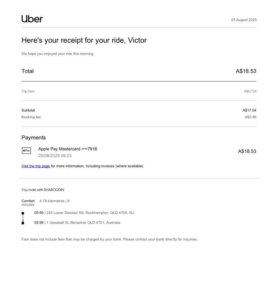Click the Subtotal label

28,110
